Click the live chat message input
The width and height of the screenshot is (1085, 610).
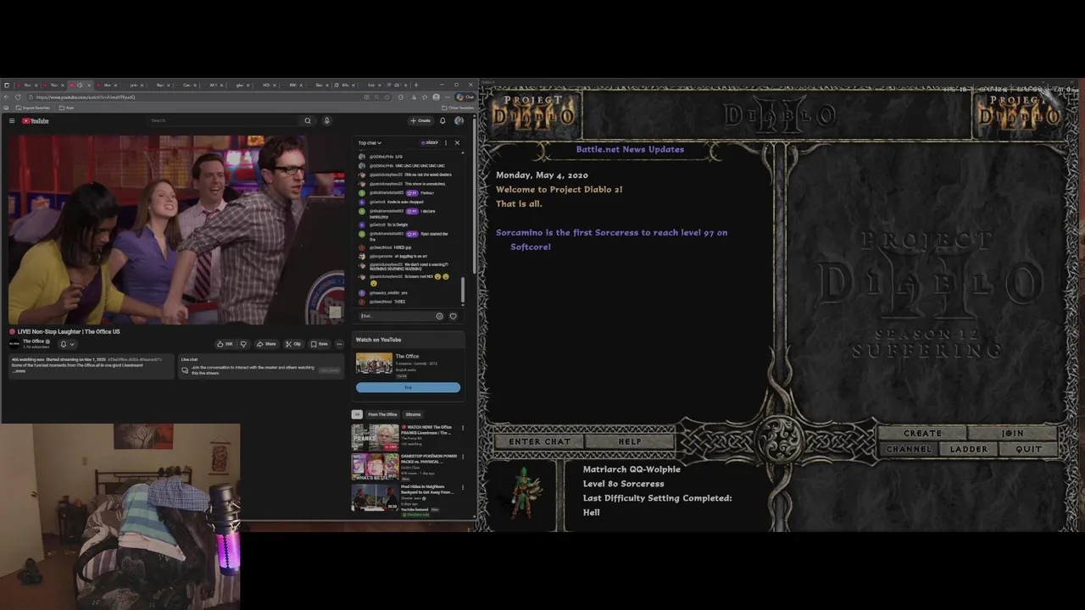(395, 316)
